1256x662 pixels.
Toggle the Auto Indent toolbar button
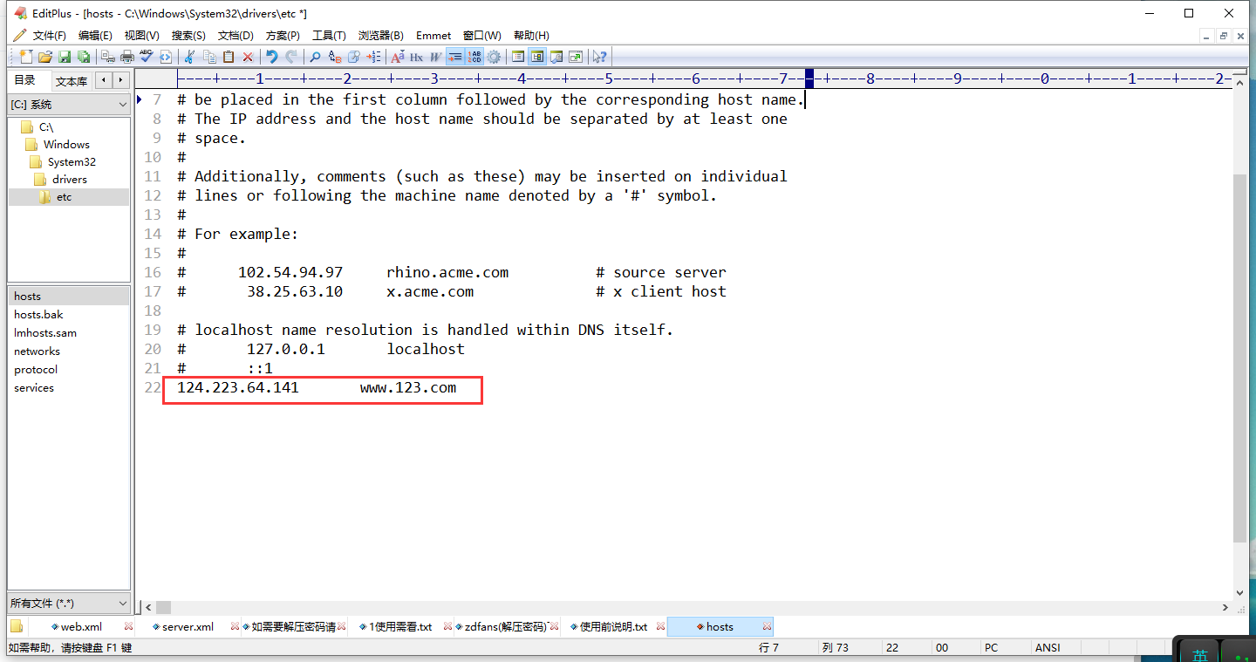455,57
